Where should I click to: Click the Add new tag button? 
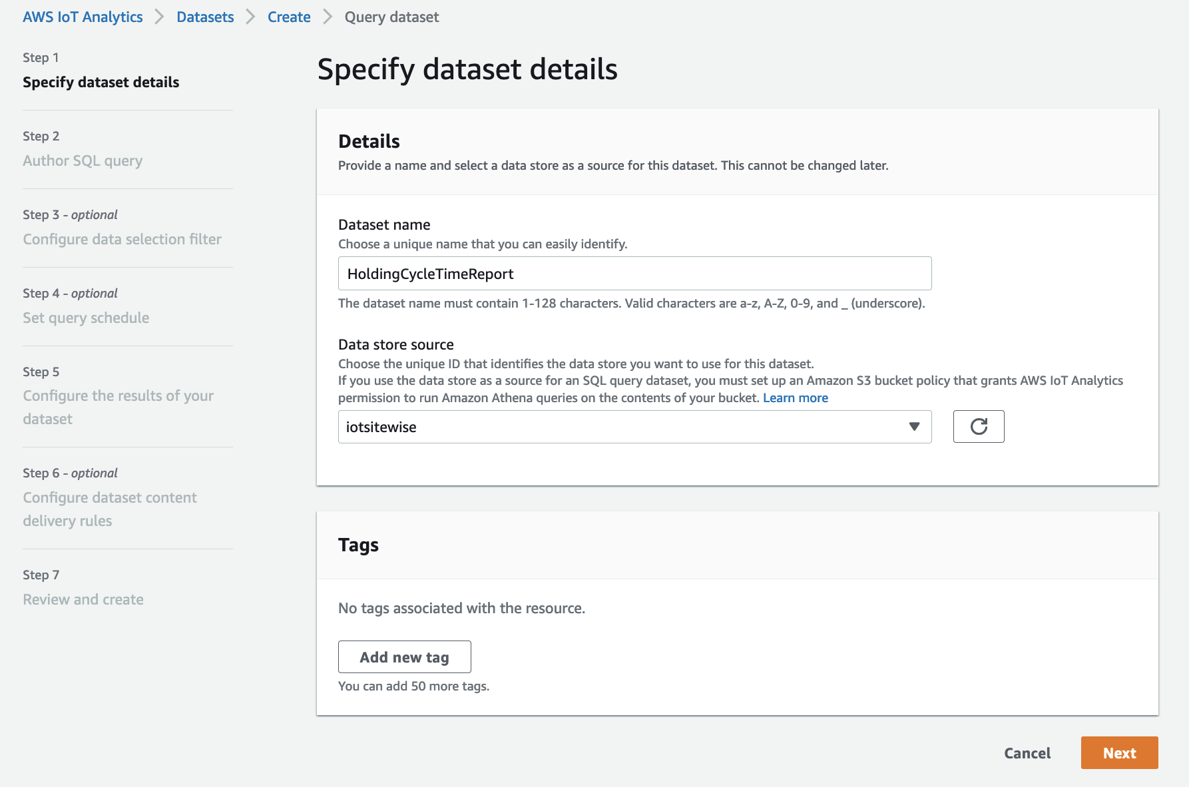404,656
